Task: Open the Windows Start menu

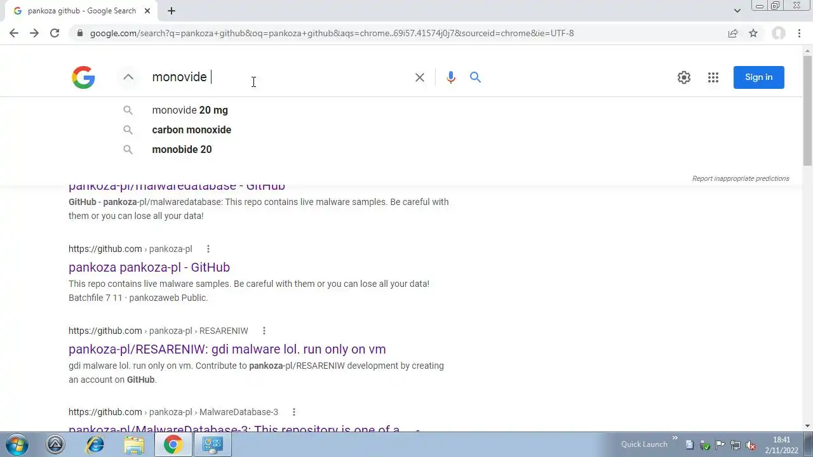Action: click(17, 445)
